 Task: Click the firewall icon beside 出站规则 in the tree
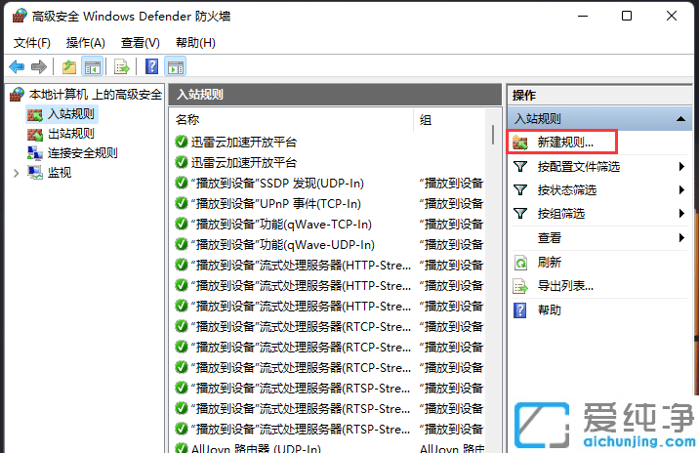click(x=35, y=134)
